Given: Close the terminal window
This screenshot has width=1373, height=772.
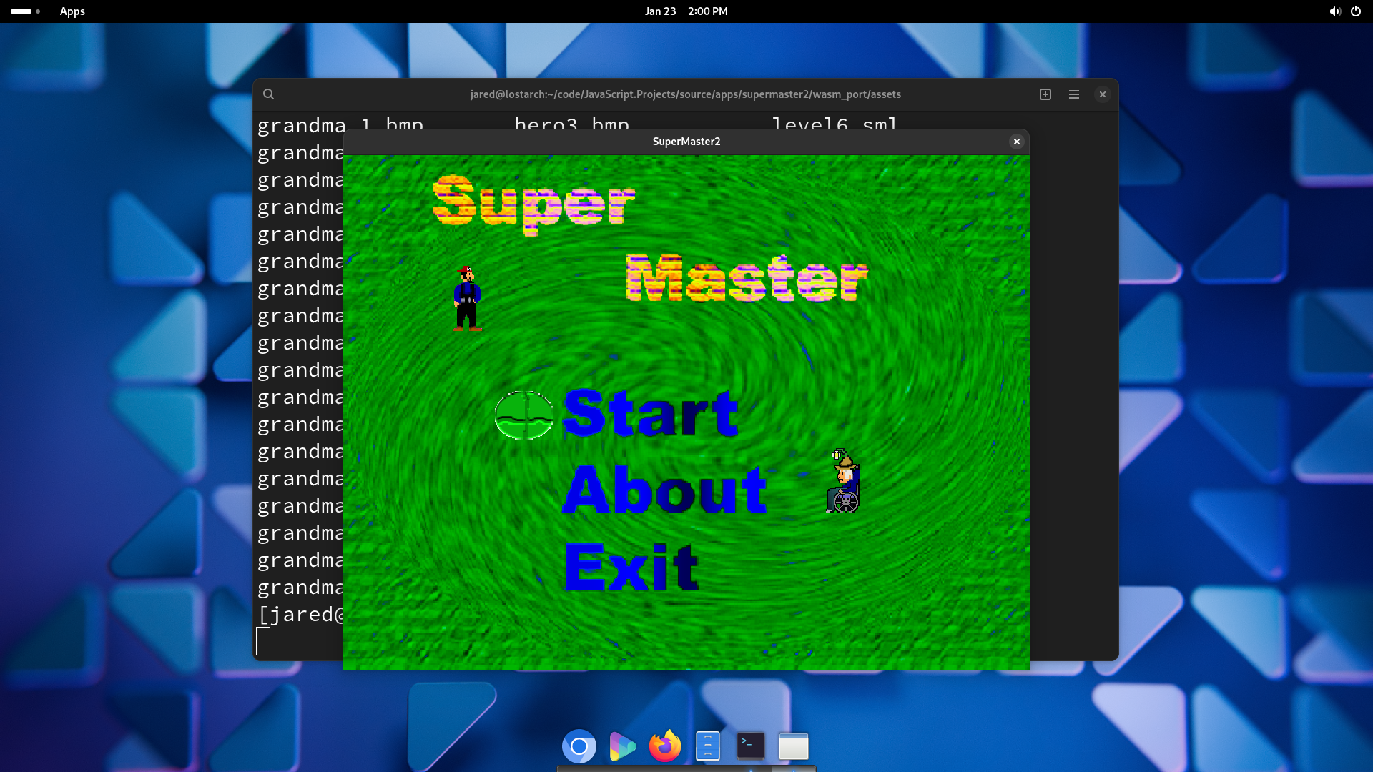Looking at the screenshot, I should point(1103,94).
